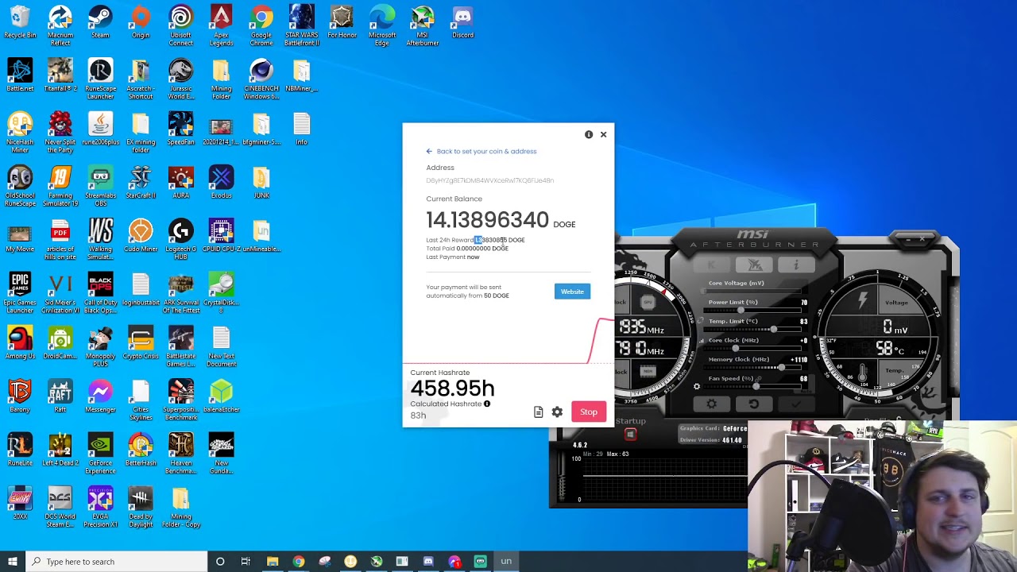Open the unMineable 'un' taskbar app
Image resolution: width=1017 pixels, height=572 pixels.
pyautogui.click(x=506, y=562)
